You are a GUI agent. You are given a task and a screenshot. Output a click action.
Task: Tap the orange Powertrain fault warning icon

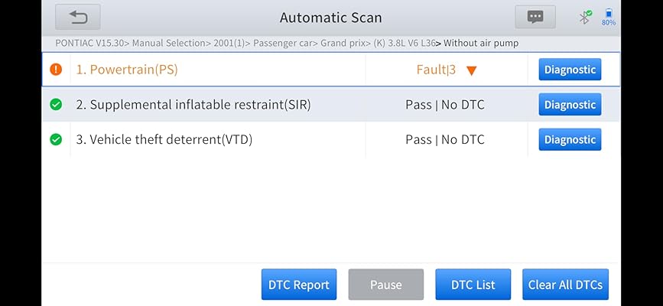[x=56, y=70]
